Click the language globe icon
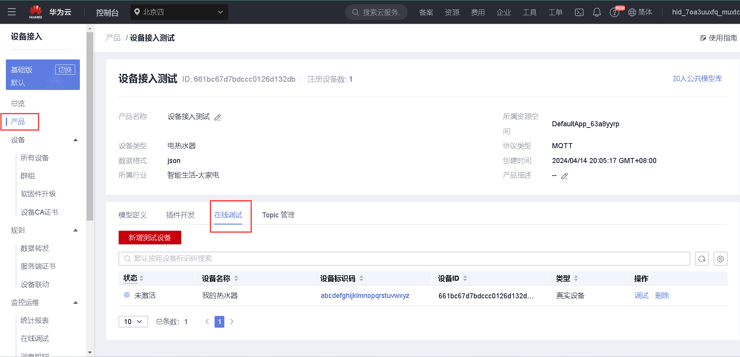The width and height of the screenshot is (740, 357). [x=632, y=13]
